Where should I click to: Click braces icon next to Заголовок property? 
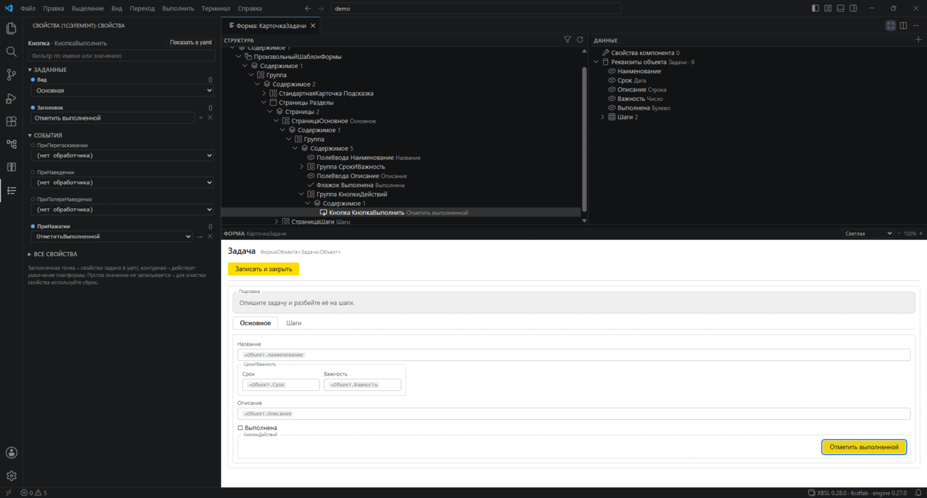tap(210, 107)
